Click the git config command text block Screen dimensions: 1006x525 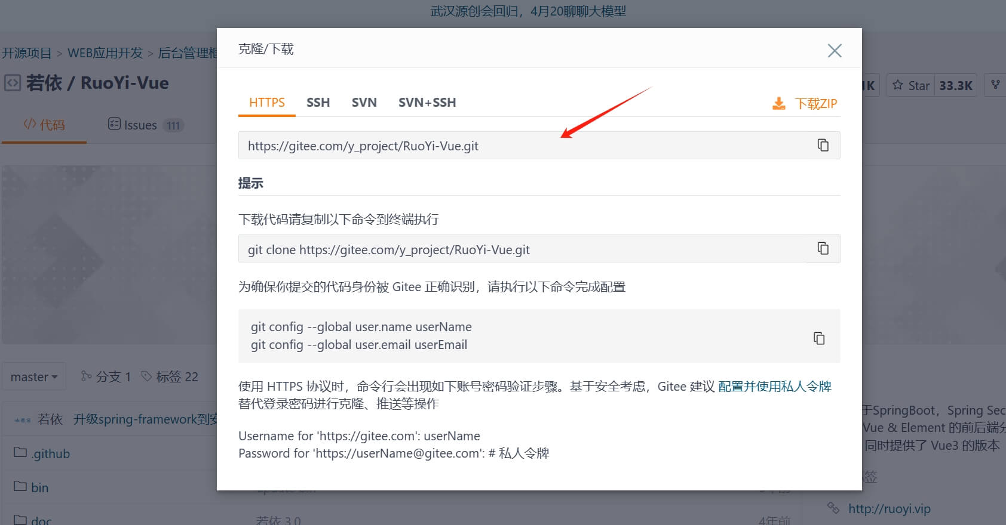tap(361, 336)
